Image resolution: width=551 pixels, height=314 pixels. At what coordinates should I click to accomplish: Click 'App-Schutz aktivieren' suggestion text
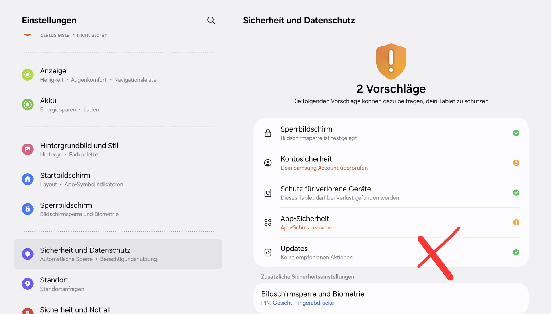(308, 227)
